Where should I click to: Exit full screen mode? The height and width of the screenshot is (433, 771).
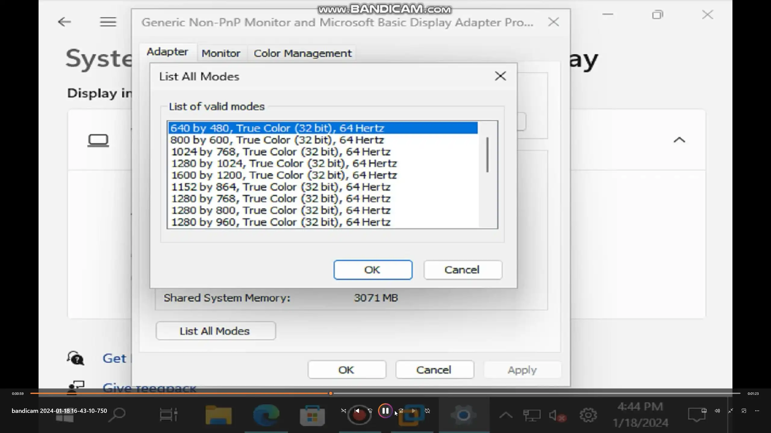click(731, 411)
